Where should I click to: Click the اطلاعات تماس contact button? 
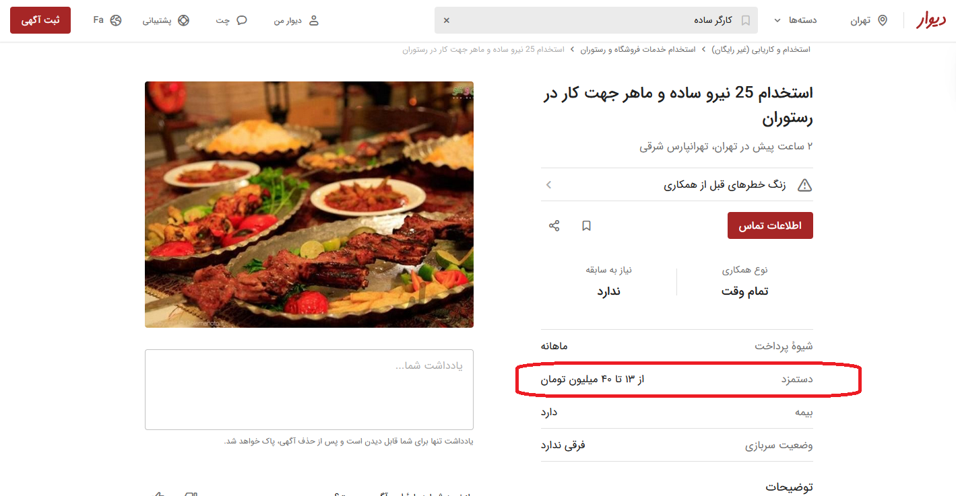point(770,225)
